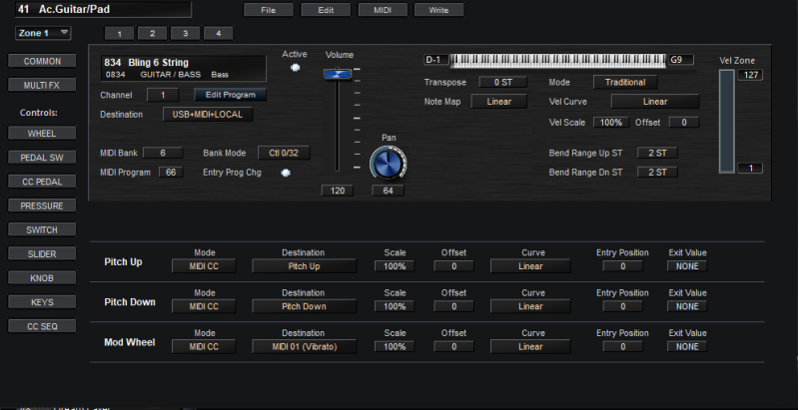Image resolution: width=799 pixels, height=410 pixels.
Task: Click the Edit Program button
Action: point(231,95)
